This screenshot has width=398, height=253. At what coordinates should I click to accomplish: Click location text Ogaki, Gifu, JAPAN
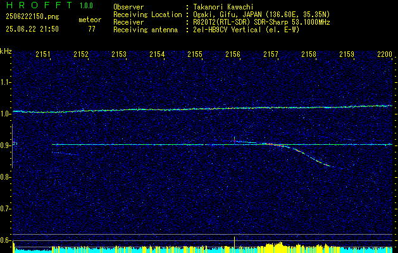[x=227, y=15]
